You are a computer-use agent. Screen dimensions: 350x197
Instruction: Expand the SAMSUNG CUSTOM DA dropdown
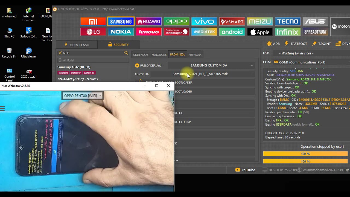pyautogui.click(x=211, y=65)
